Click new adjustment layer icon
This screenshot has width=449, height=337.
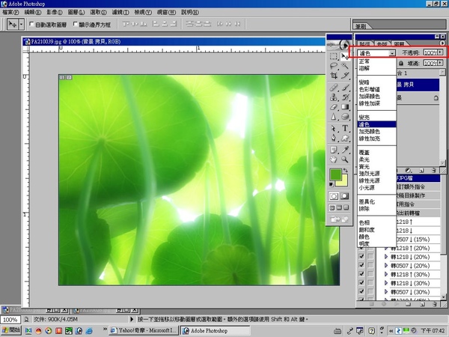pyautogui.click(x=409, y=171)
